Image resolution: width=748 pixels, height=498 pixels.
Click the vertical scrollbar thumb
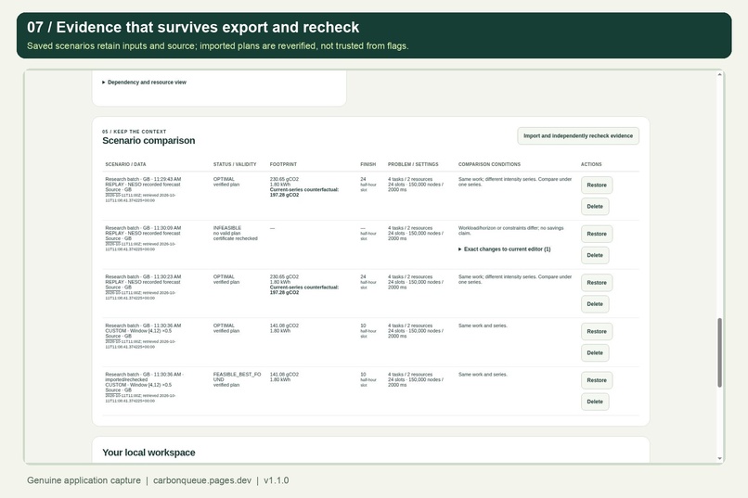click(719, 352)
